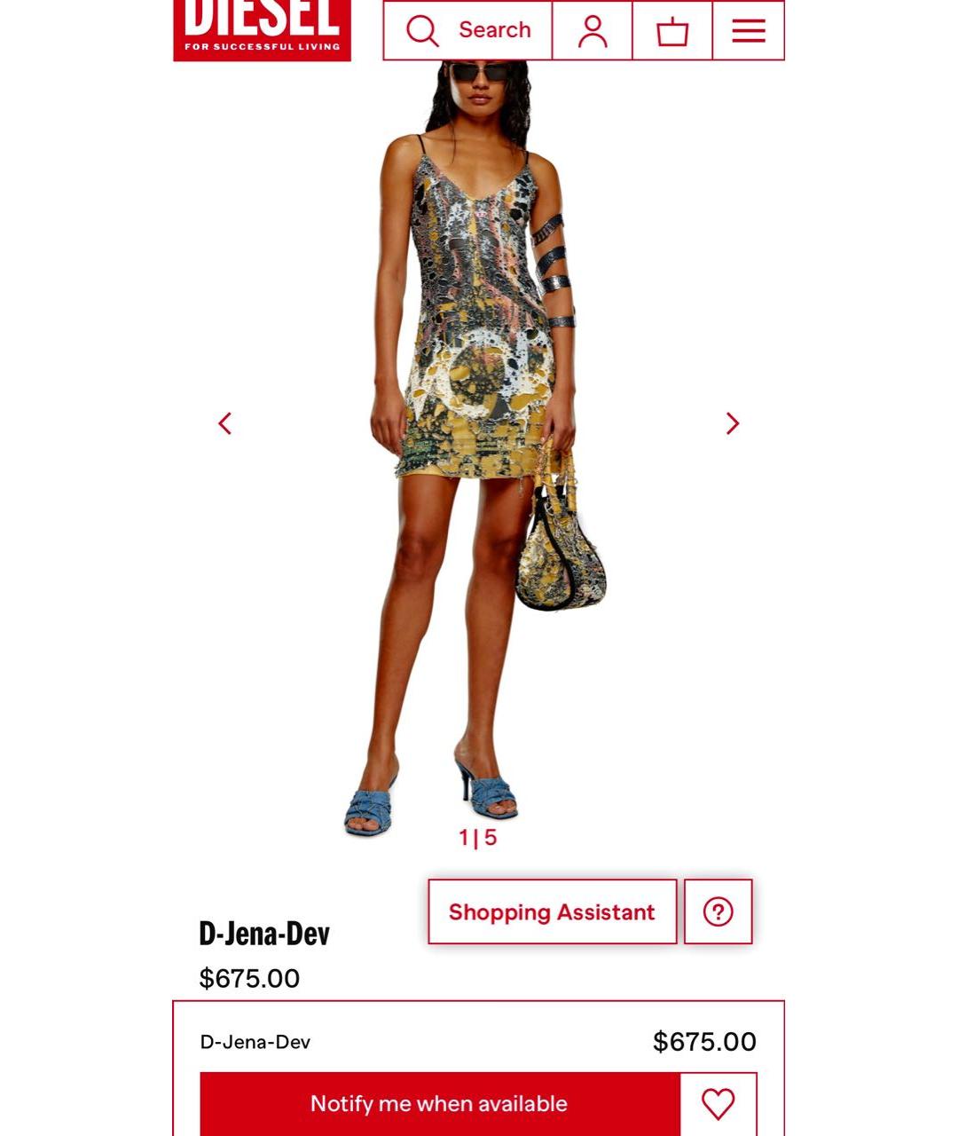Open the user account profile icon

[x=593, y=30]
